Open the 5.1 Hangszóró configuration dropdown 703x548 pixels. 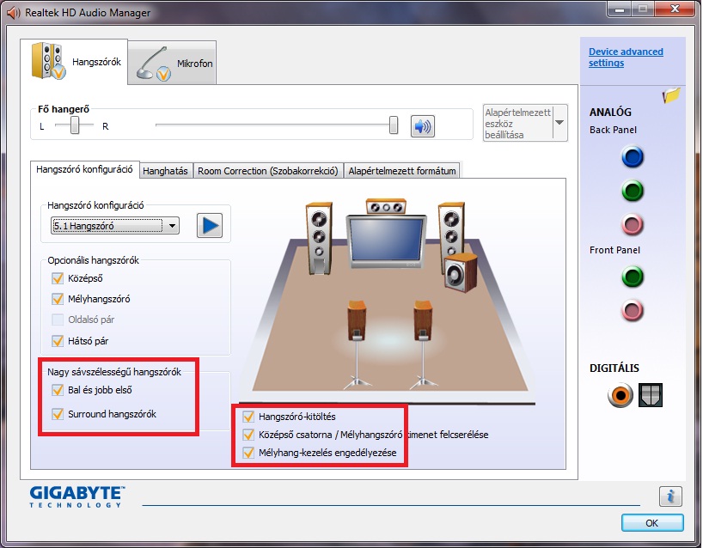[x=115, y=226]
